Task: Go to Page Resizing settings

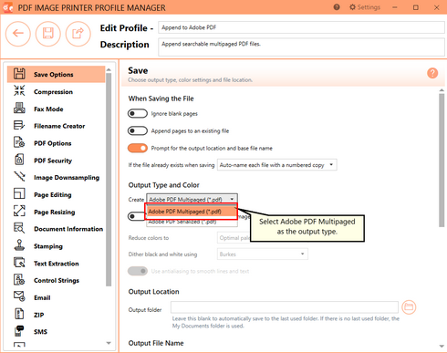Action: [56, 212]
